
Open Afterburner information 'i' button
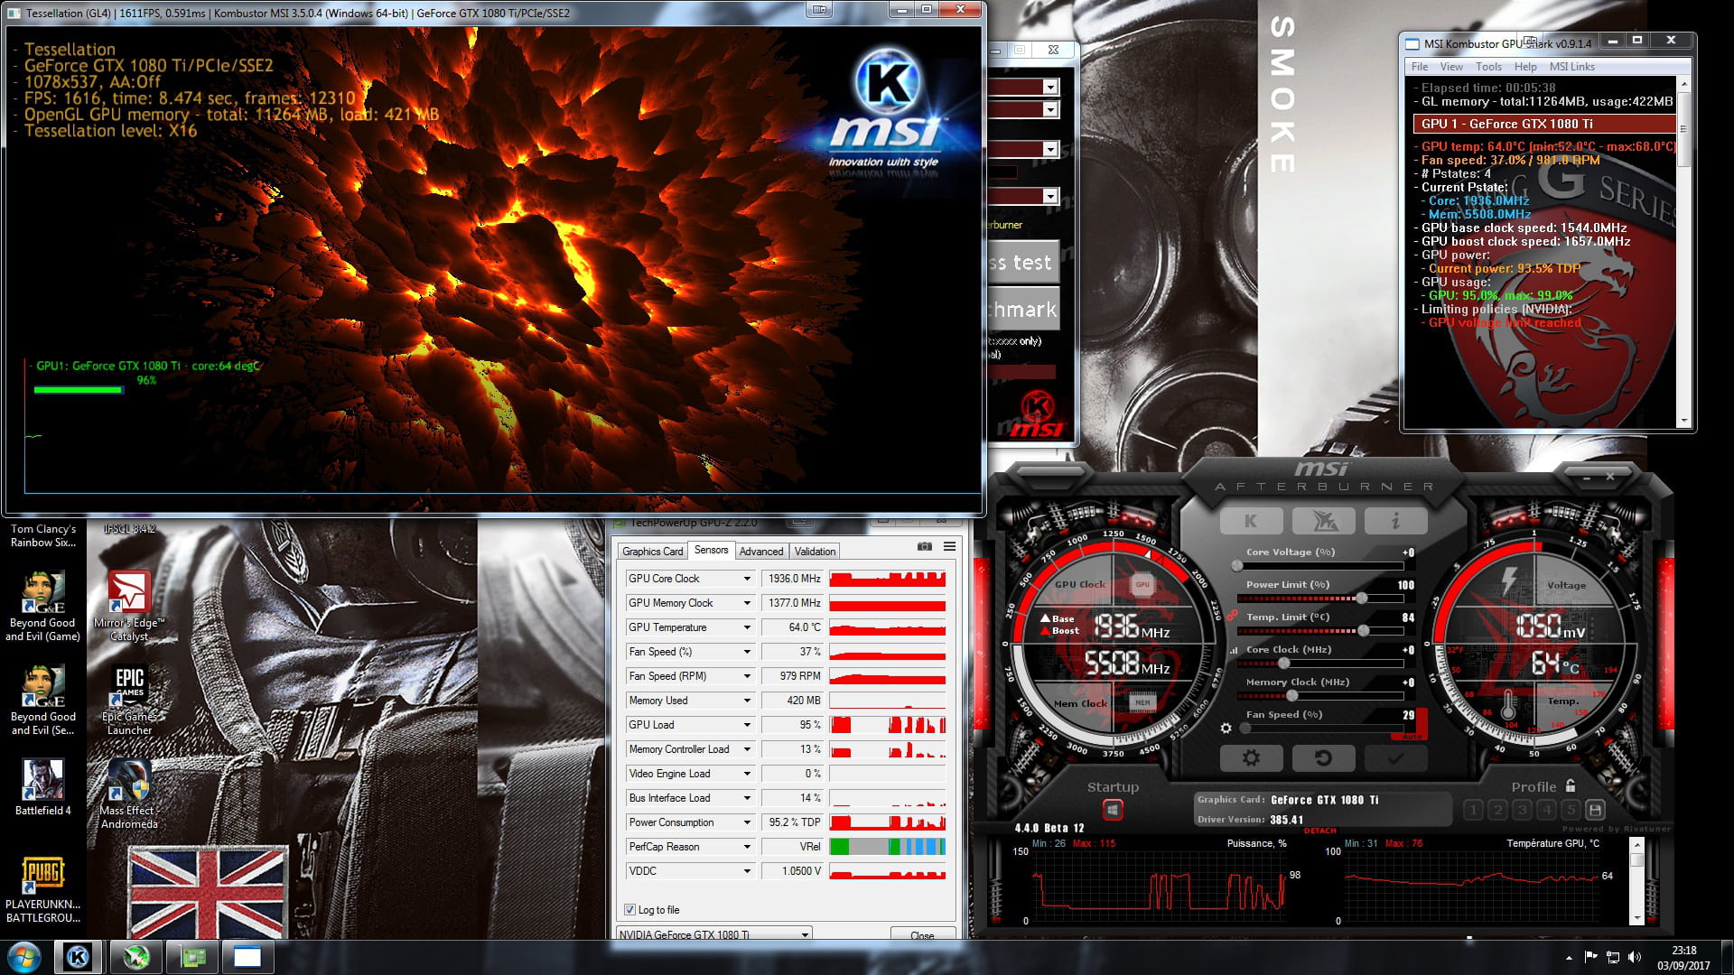(1395, 521)
